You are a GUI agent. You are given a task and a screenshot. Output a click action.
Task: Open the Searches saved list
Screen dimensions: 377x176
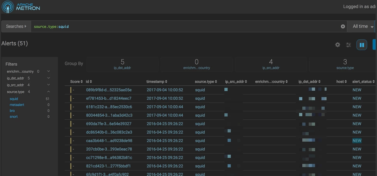tap(16, 26)
